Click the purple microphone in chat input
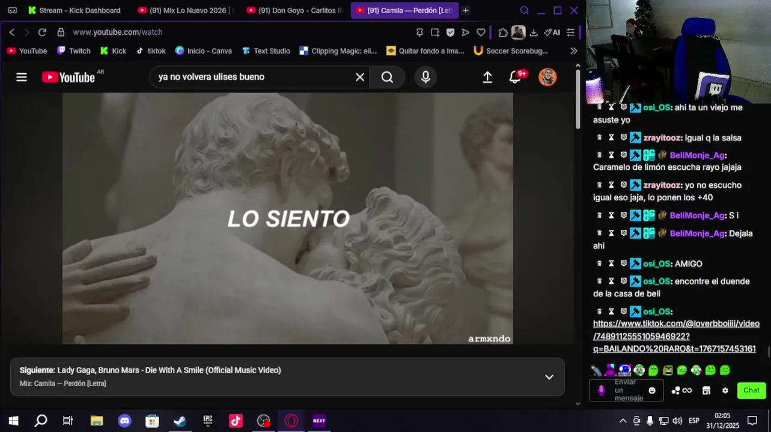This screenshot has width=771, height=432. point(601,391)
